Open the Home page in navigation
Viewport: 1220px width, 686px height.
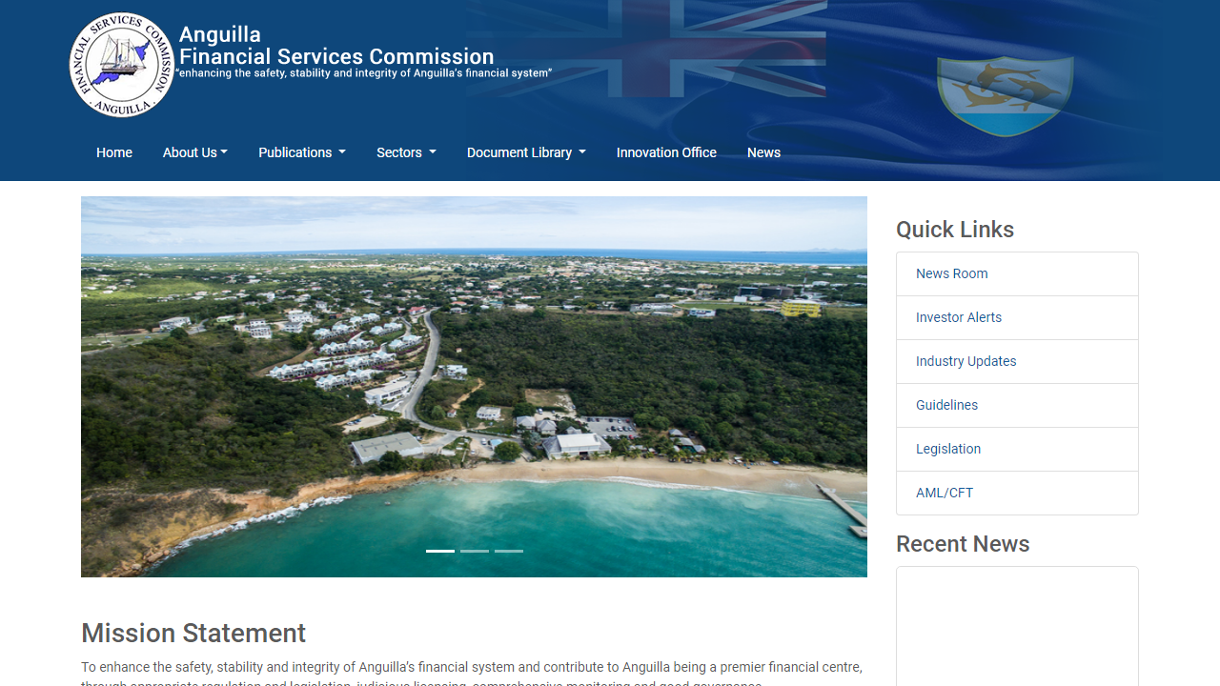coord(114,152)
